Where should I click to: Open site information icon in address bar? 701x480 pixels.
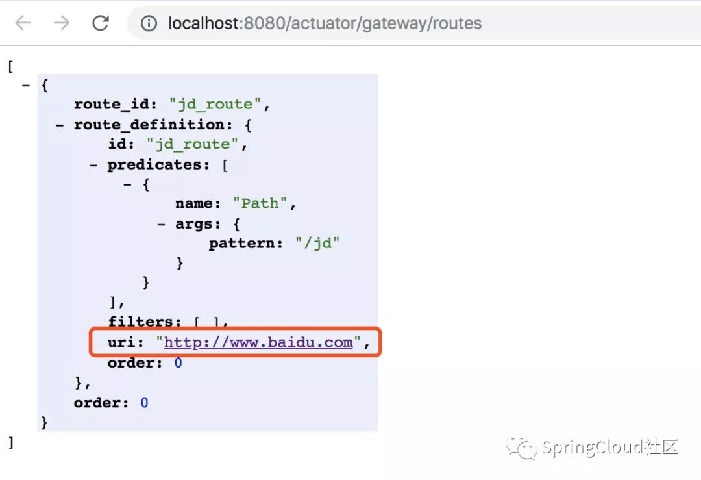click(149, 23)
